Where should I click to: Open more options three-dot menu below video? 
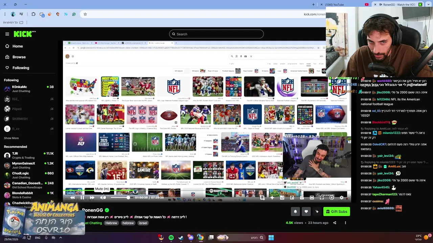point(345,223)
